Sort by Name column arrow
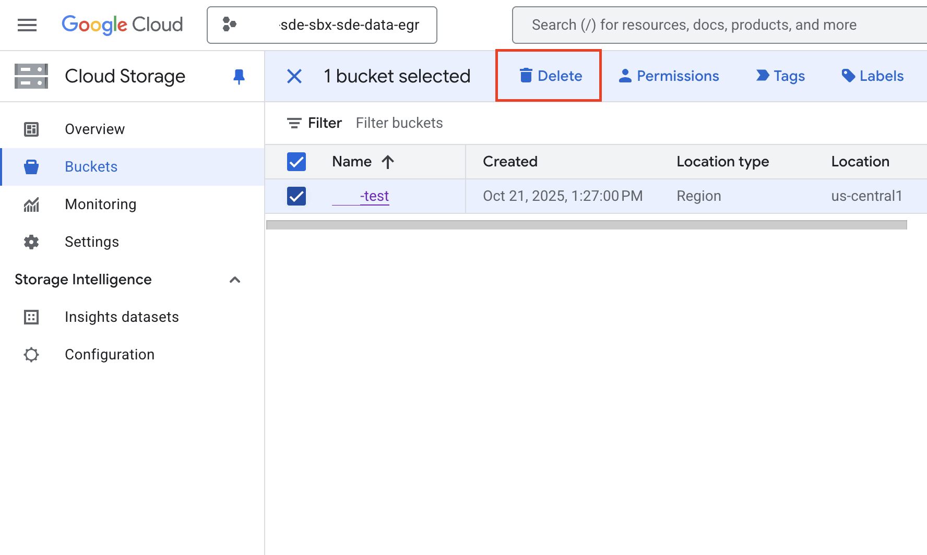927x555 pixels. 388,162
